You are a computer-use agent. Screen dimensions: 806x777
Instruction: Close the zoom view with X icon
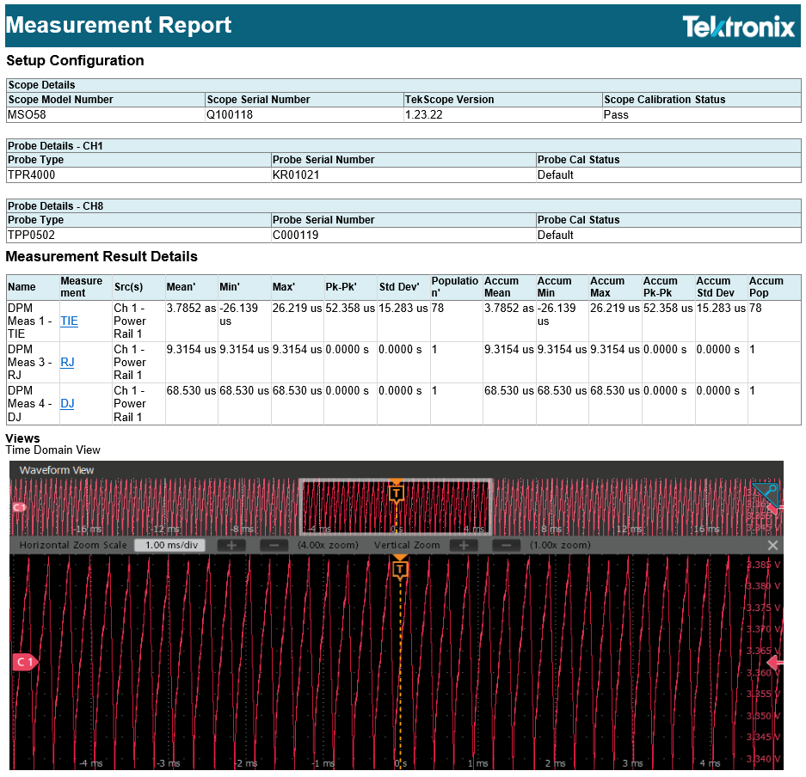coord(772,546)
